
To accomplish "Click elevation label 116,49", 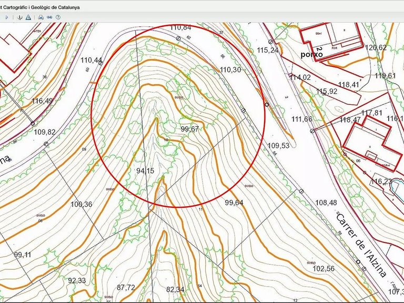I will [42, 101].
